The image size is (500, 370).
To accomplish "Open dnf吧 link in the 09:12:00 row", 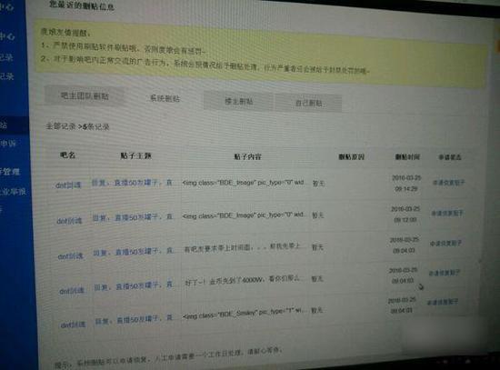I will coord(69,220).
